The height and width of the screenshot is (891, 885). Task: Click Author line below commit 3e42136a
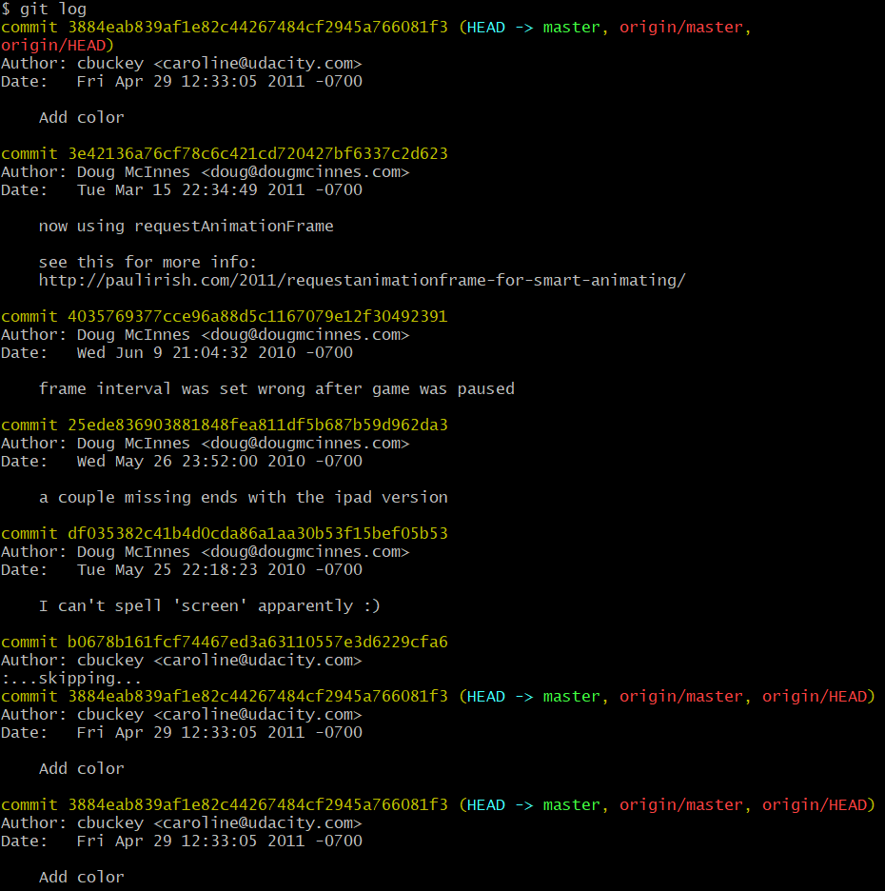205,172
